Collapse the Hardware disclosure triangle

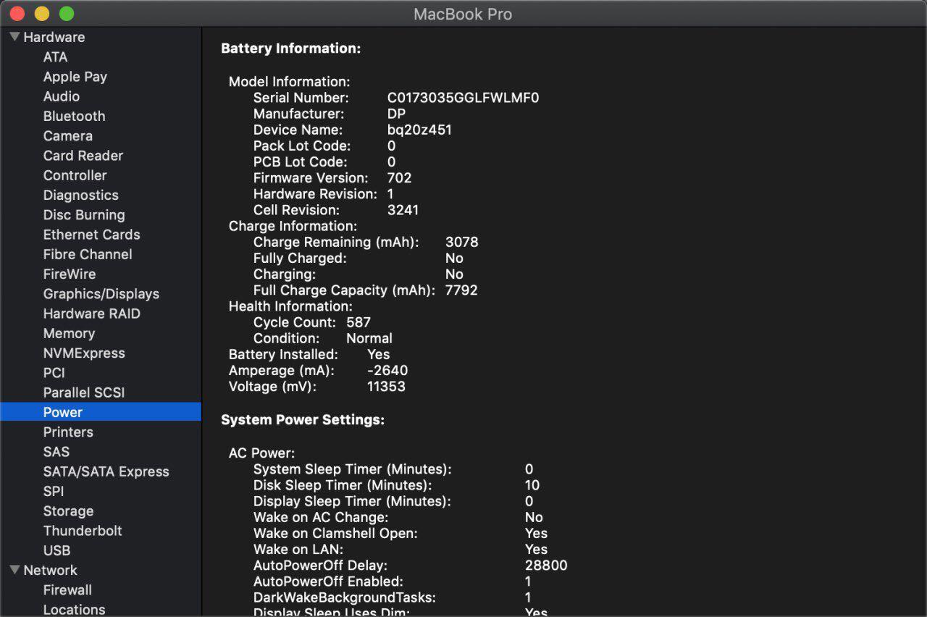click(14, 37)
